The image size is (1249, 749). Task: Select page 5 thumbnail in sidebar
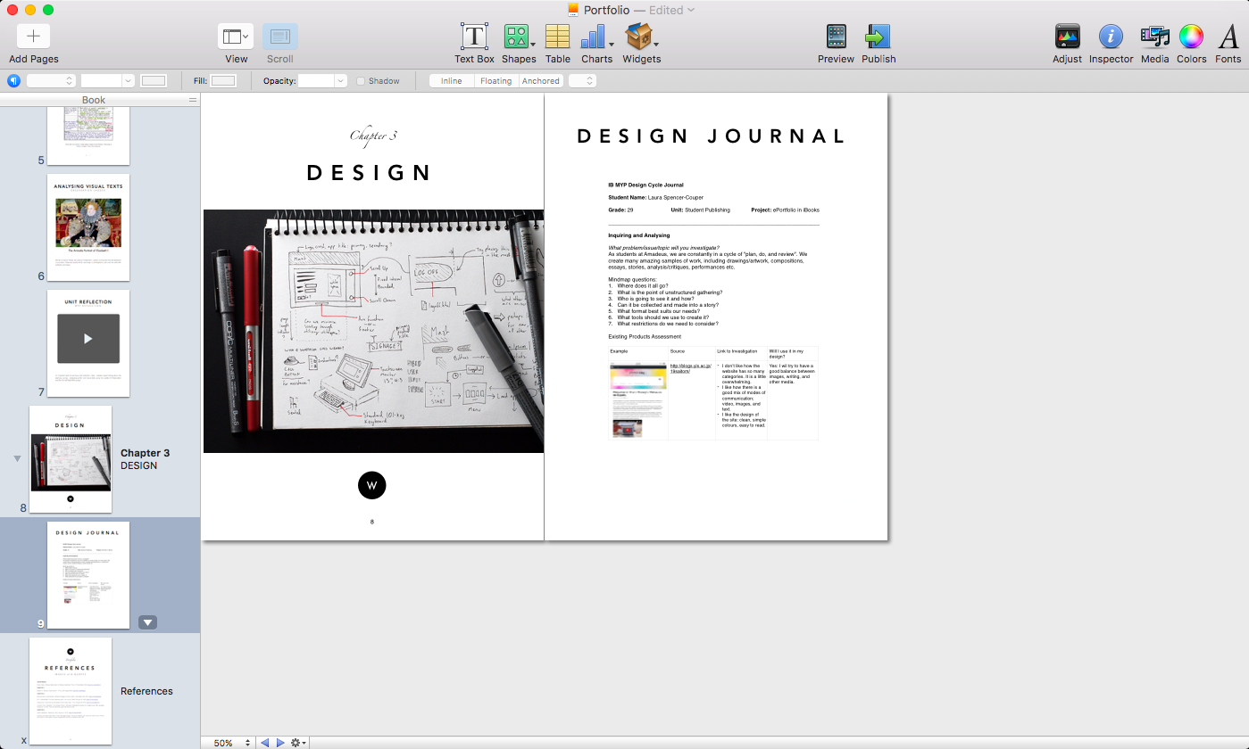click(88, 135)
